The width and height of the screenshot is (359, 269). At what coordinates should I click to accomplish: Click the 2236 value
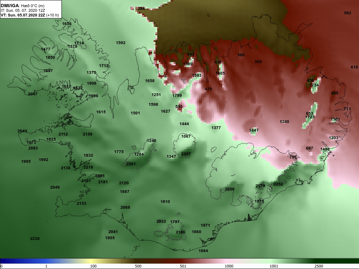pyautogui.click(x=35, y=239)
